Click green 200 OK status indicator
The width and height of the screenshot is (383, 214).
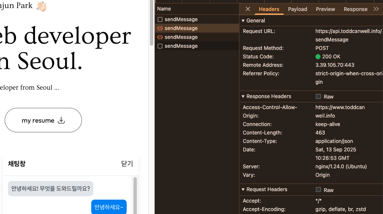(318, 57)
